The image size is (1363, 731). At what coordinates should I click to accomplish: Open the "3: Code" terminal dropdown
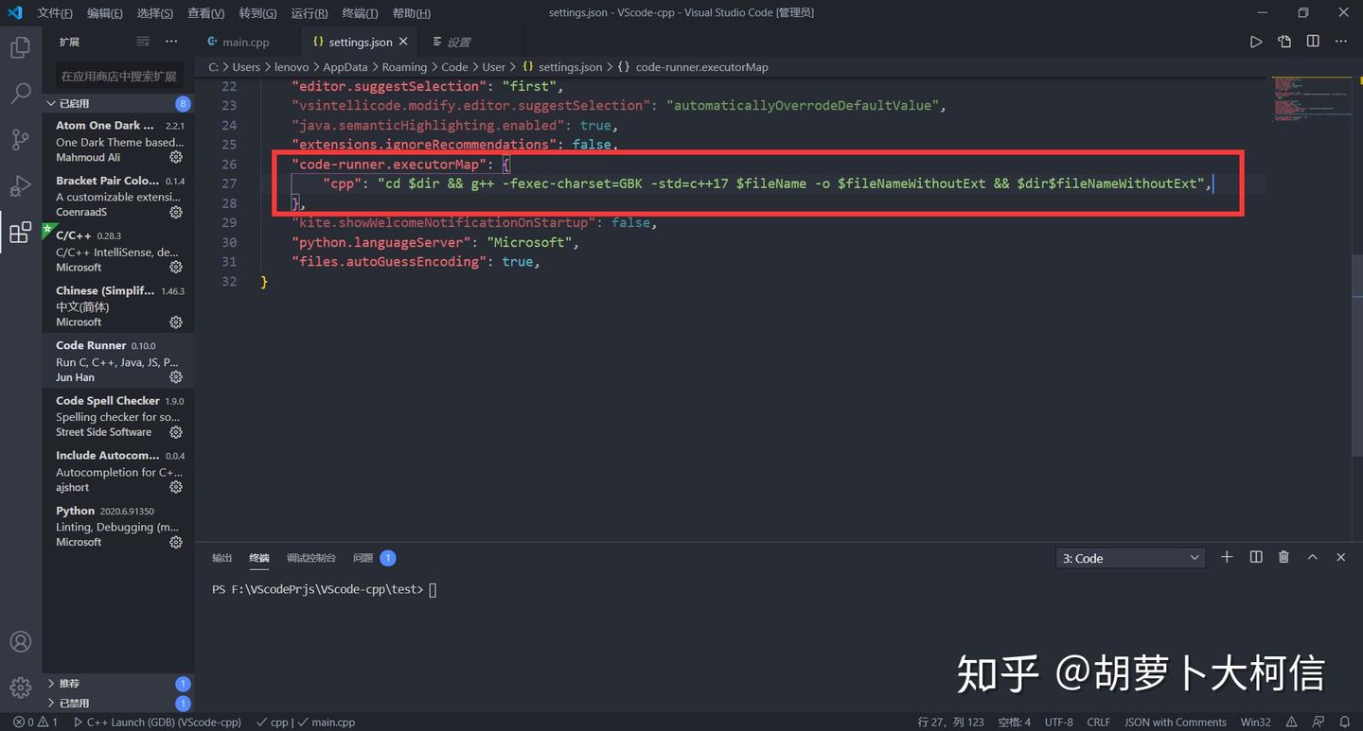[x=1130, y=557]
